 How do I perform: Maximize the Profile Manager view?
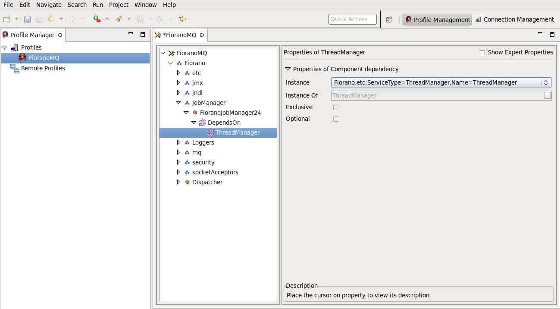pos(143,34)
